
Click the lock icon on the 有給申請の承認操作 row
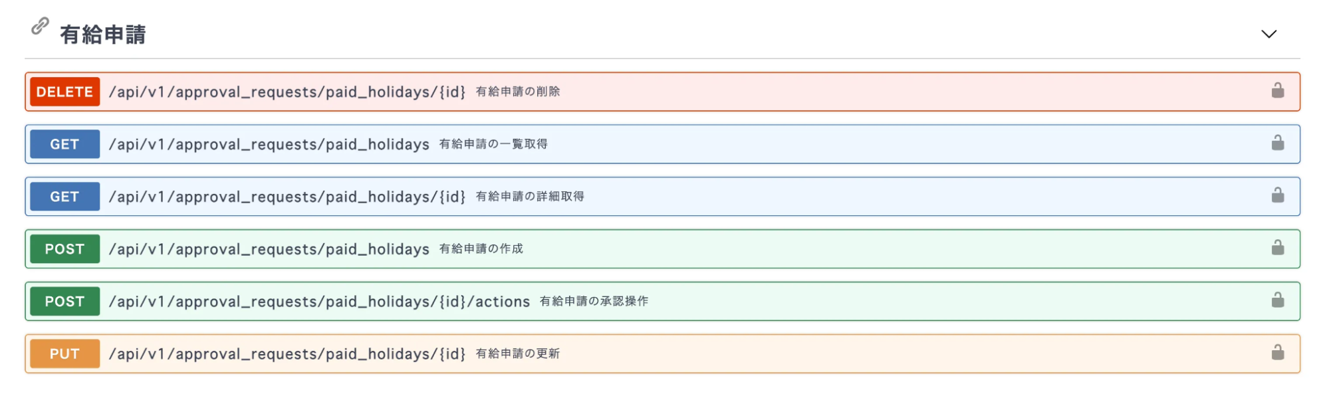pos(1277,301)
